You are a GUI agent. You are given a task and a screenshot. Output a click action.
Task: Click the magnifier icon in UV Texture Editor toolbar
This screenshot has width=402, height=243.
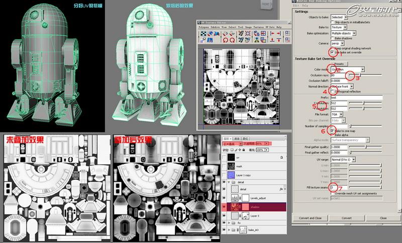coord(203,40)
